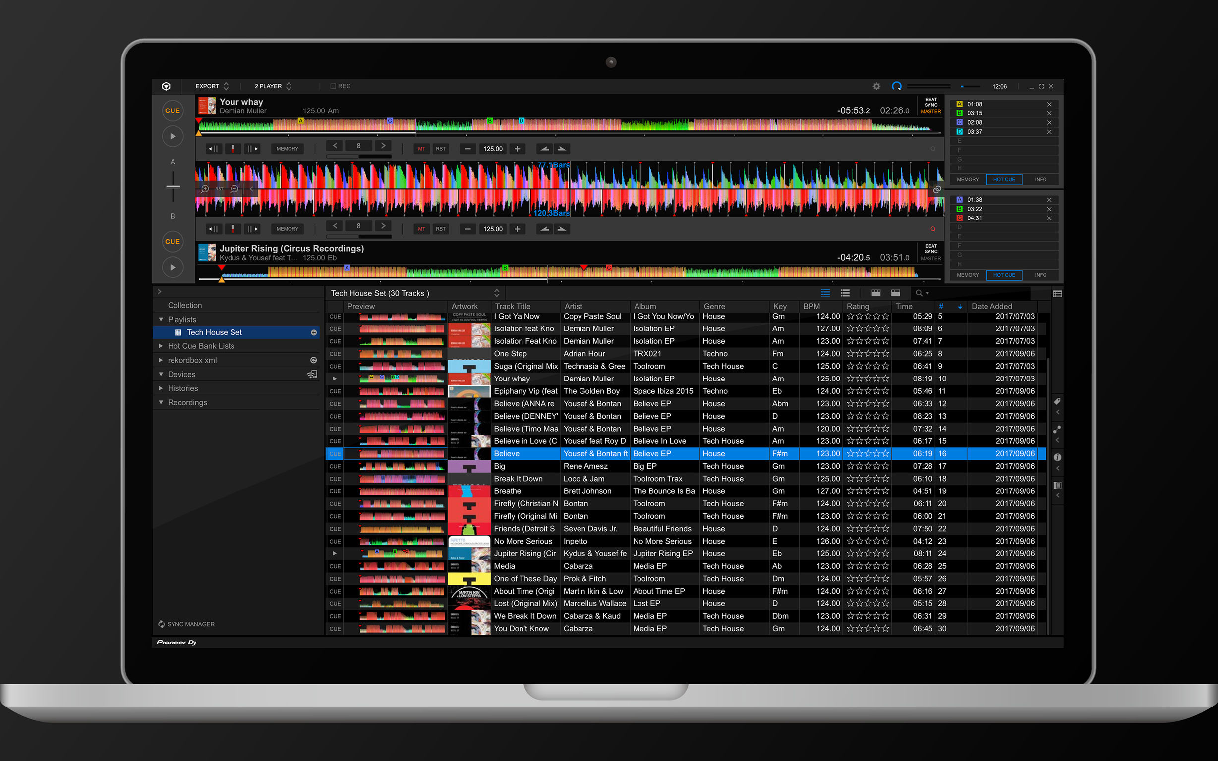Open the rekordbox logo menu
1218x761 pixels.
[x=166, y=86]
